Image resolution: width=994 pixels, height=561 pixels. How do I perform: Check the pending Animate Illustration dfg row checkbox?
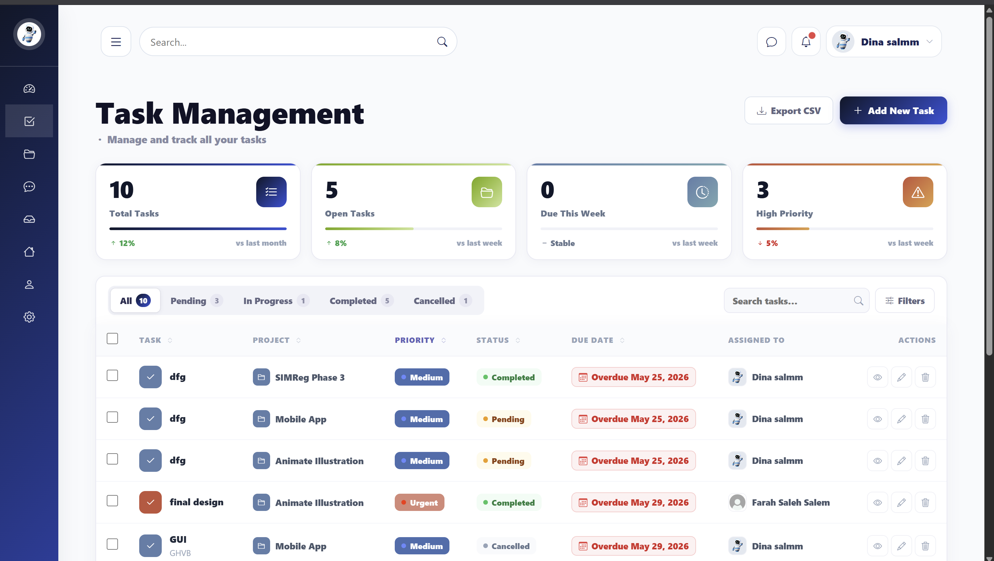[x=112, y=459]
